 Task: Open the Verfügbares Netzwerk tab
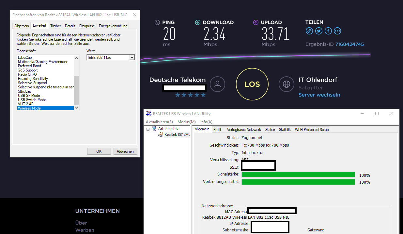tap(244, 129)
